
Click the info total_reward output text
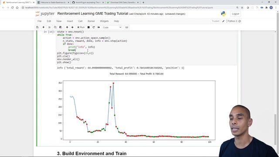pos(121,68)
